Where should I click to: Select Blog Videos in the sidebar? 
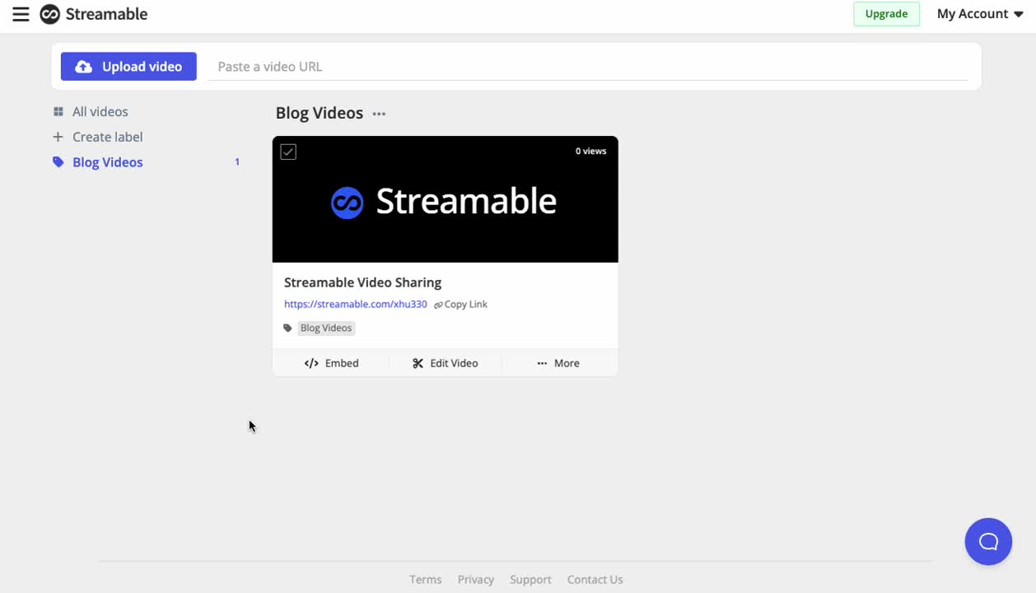[x=107, y=162]
